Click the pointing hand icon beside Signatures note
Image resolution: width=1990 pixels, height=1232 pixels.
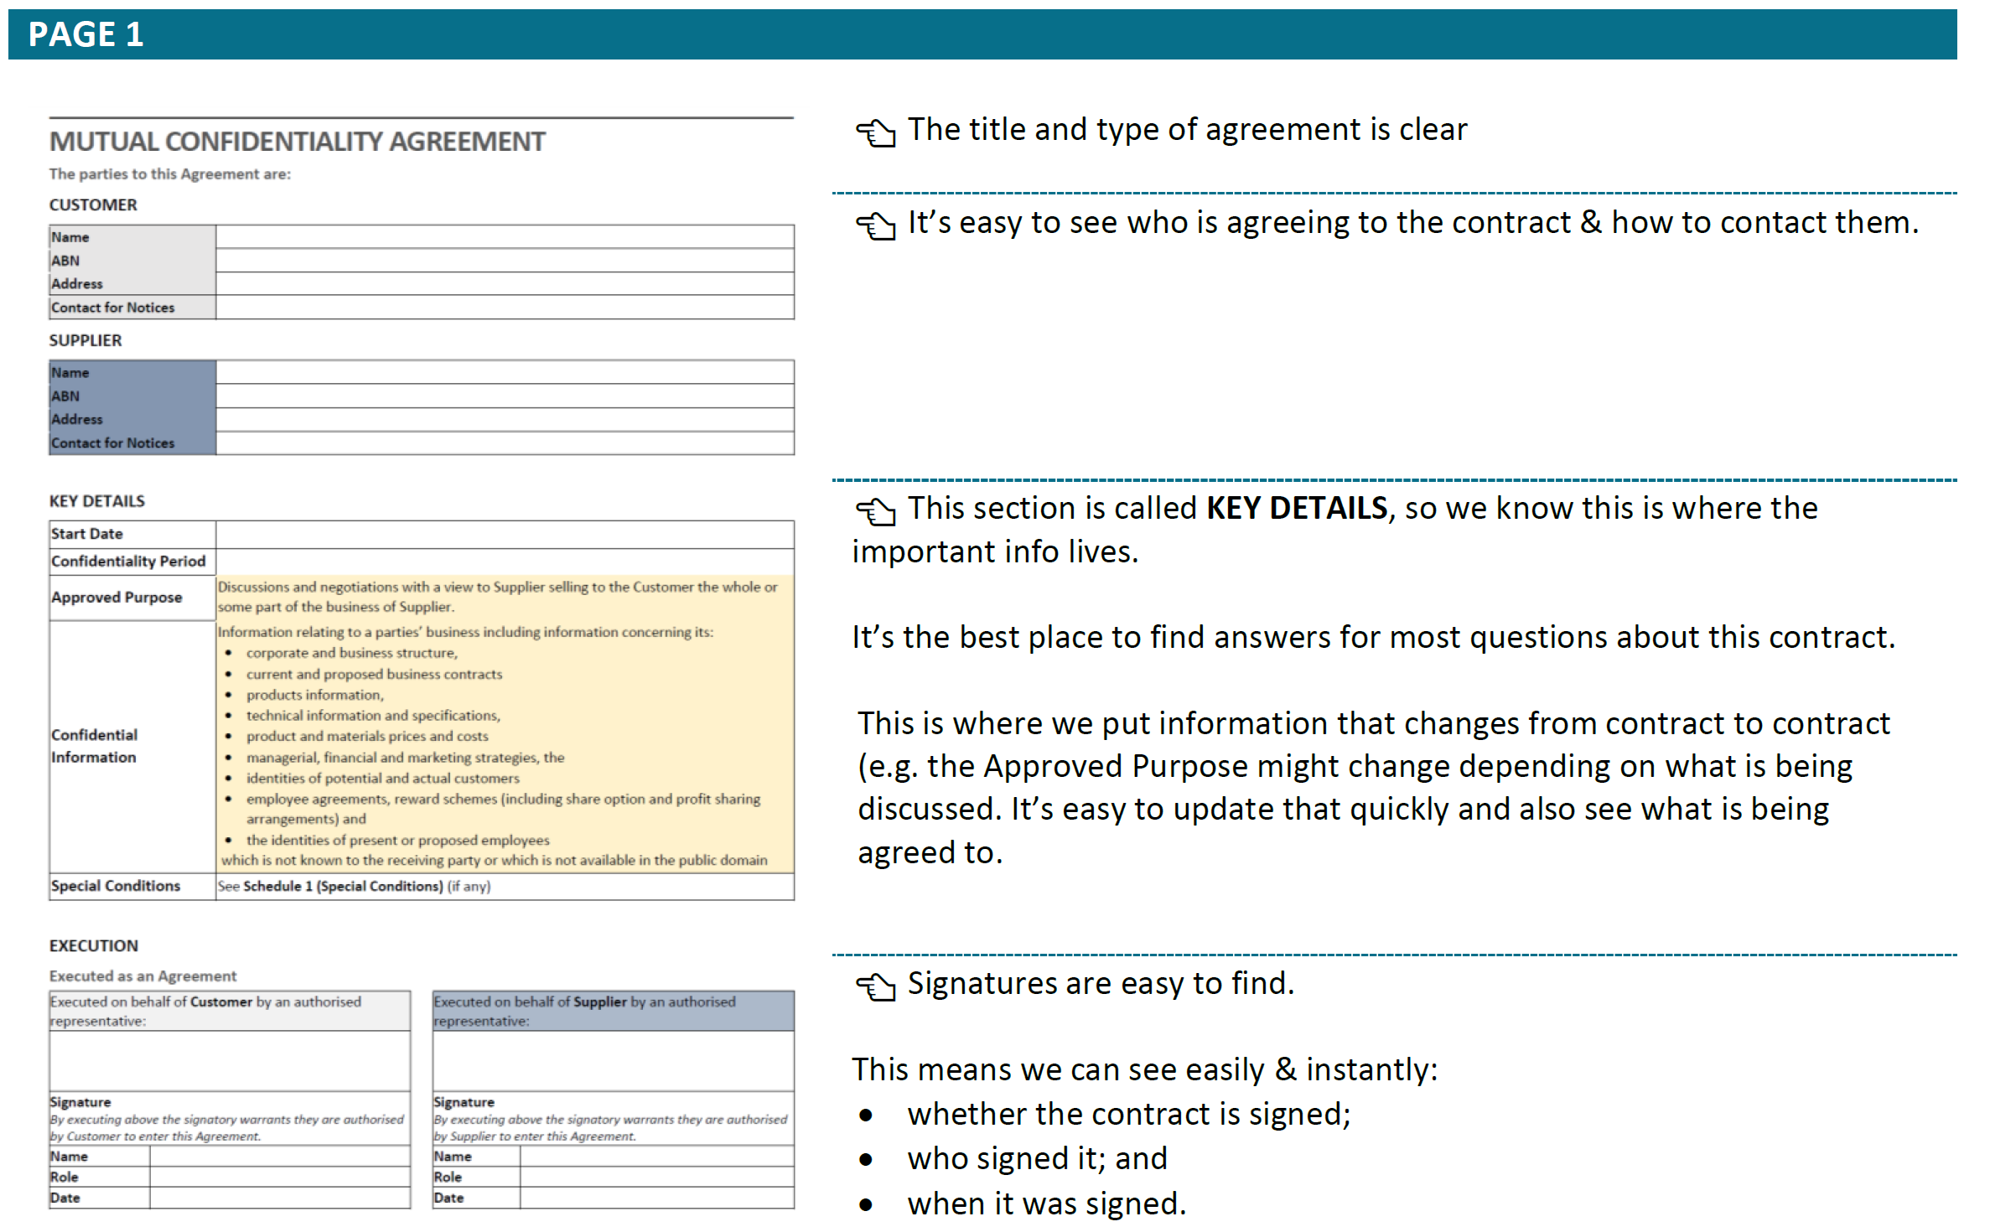875,986
